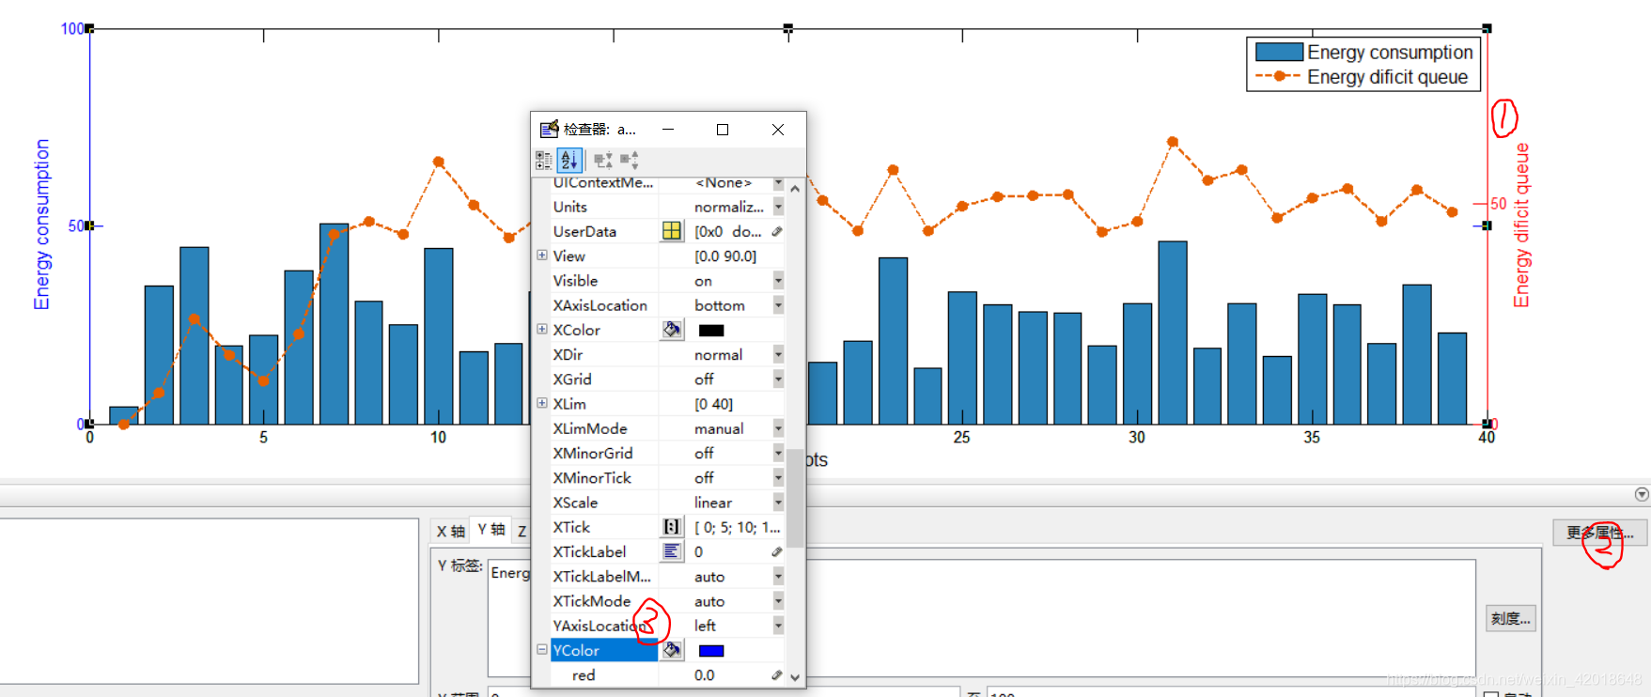Click the top-right axes selection handle
The width and height of the screenshot is (1651, 697).
(x=1487, y=28)
